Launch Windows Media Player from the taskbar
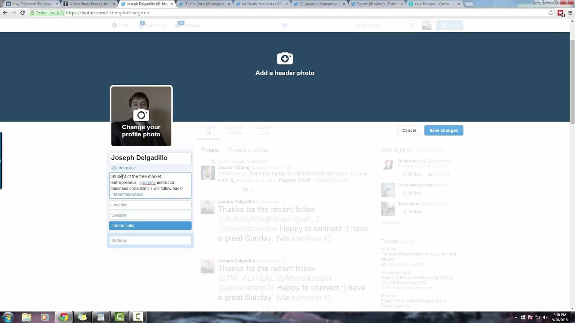The image size is (575, 323). tap(44, 317)
